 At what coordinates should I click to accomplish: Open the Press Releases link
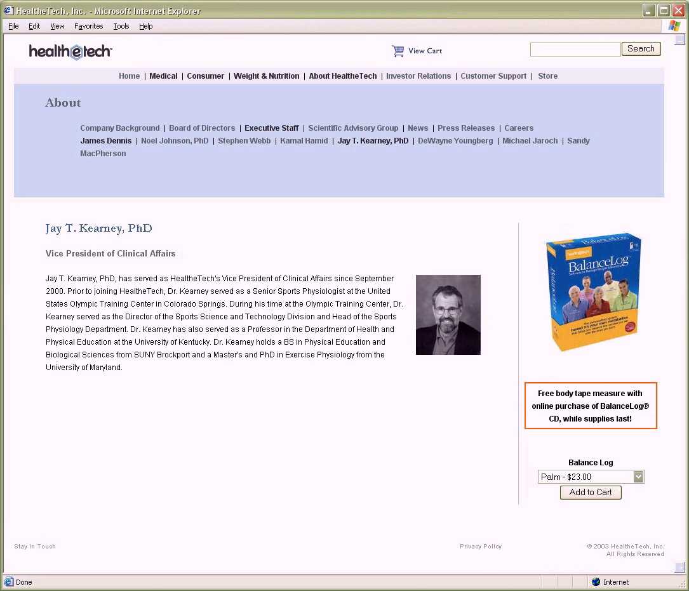coord(465,128)
